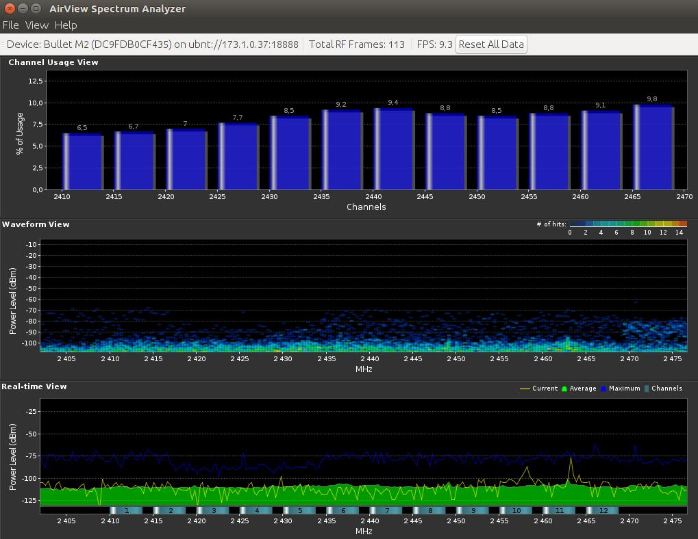Select the 2445 usage bar labeled 8,8
This screenshot has height=539, width=698.
tap(446, 151)
